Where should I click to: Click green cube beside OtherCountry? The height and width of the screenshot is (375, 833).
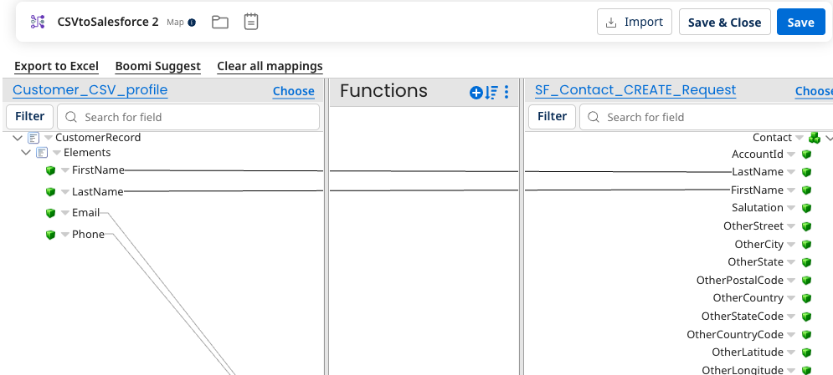tap(806, 299)
